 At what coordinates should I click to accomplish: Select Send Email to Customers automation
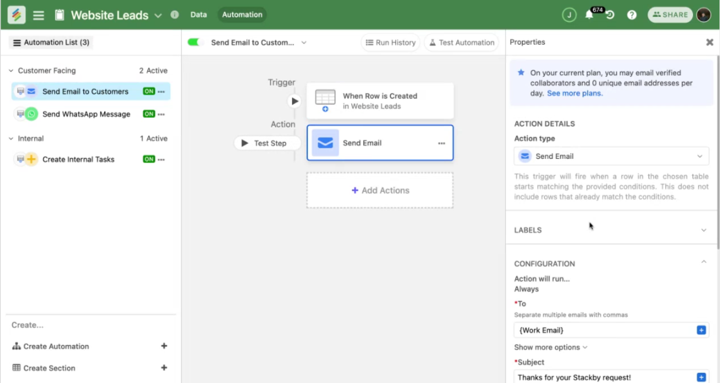pyautogui.click(x=90, y=91)
